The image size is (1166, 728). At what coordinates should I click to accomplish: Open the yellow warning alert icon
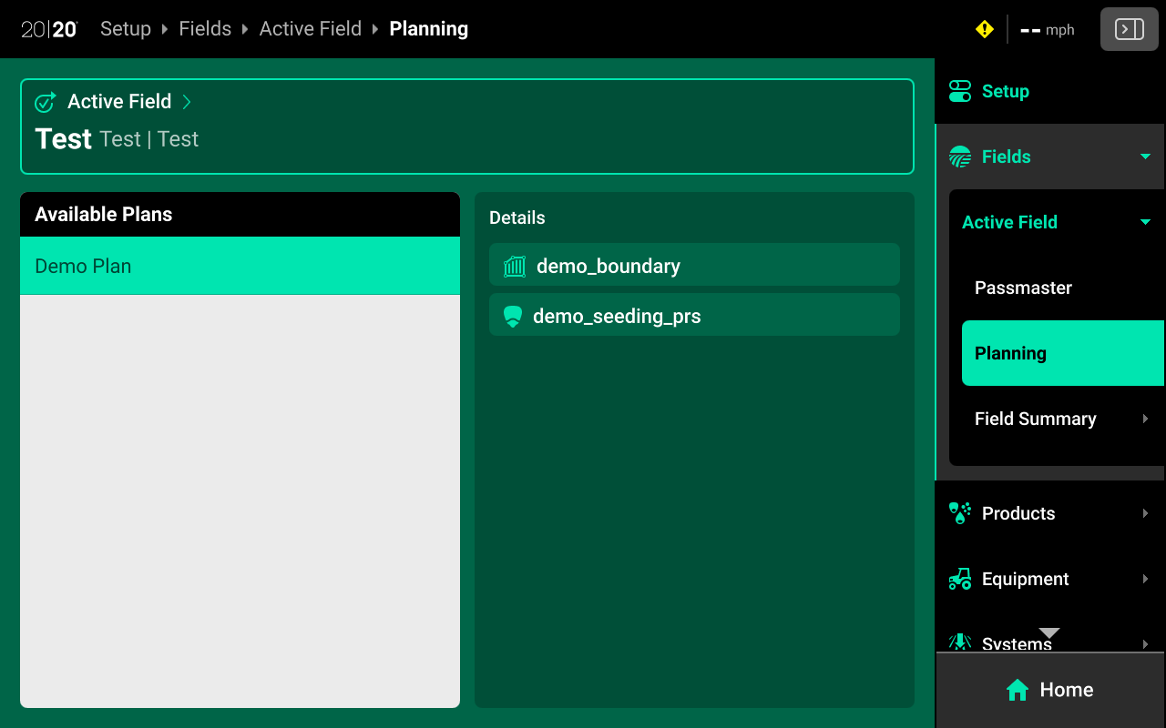(984, 28)
